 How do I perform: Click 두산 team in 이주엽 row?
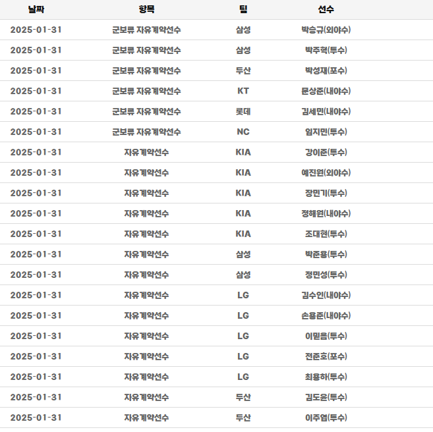pyautogui.click(x=243, y=418)
